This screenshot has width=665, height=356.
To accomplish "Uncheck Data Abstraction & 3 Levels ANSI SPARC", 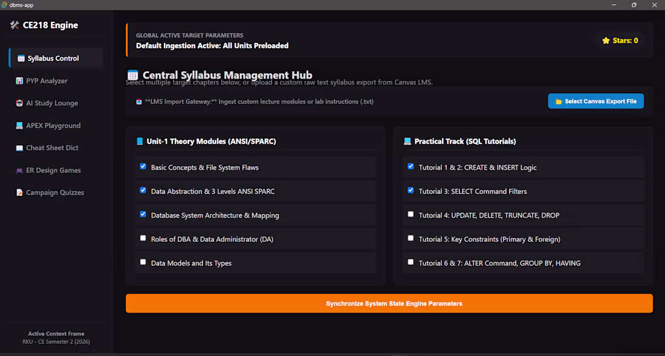I will 143,190.
